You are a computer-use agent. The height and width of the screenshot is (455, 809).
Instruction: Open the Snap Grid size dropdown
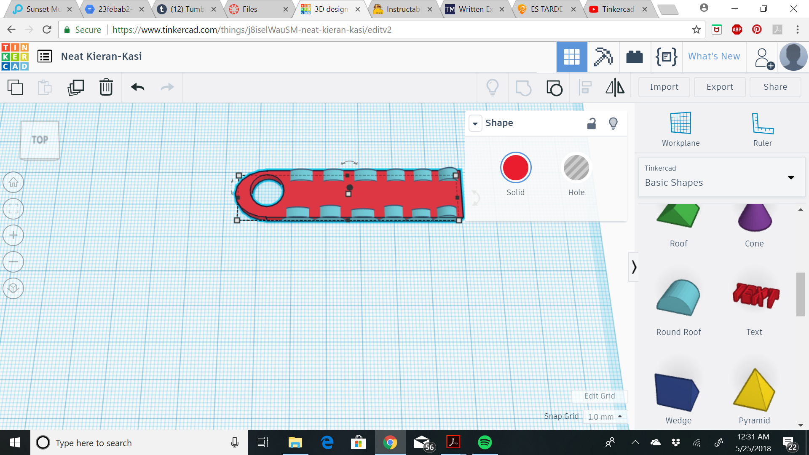pyautogui.click(x=605, y=417)
